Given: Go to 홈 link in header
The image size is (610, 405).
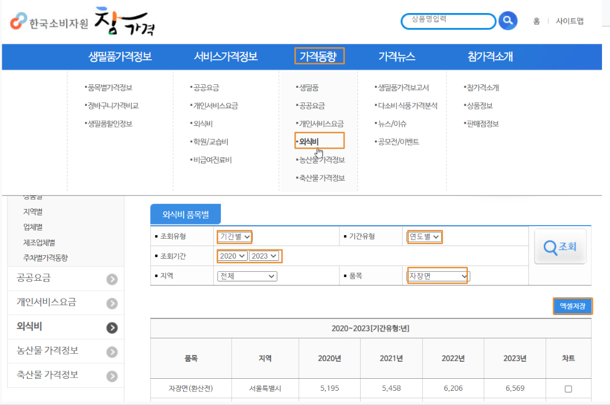Looking at the screenshot, I should 536,21.
